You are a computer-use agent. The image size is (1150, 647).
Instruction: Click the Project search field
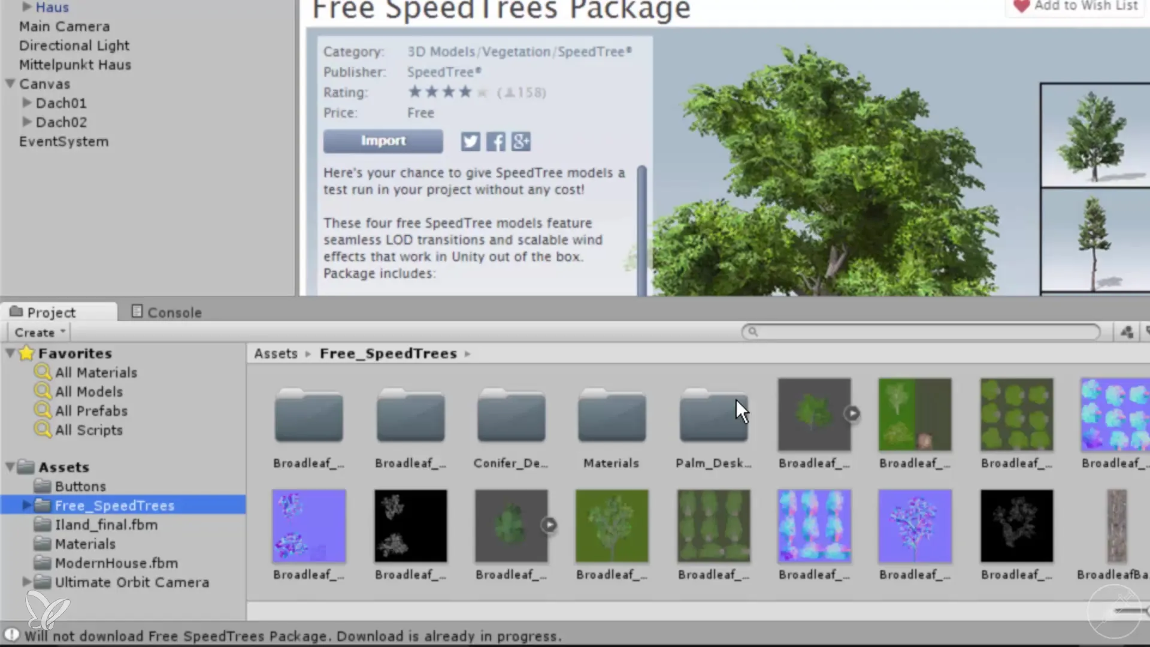pos(921,332)
